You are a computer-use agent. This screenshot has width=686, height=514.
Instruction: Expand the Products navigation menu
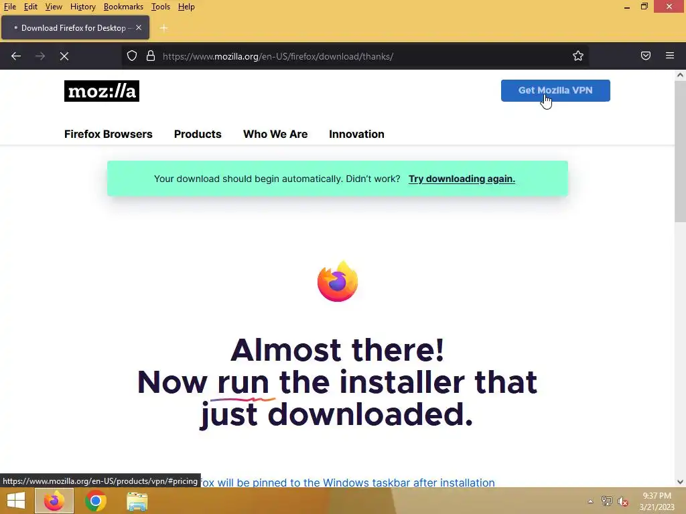[198, 134]
